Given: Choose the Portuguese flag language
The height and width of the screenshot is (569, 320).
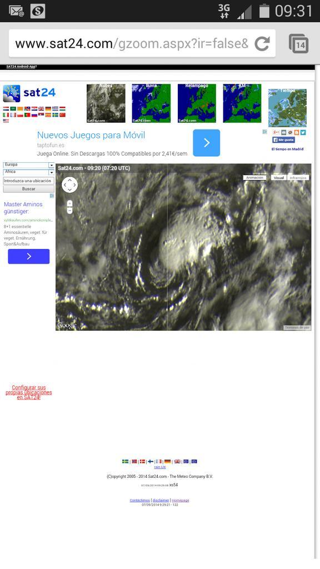Looking at the screenshot, I should pos(27,115).
